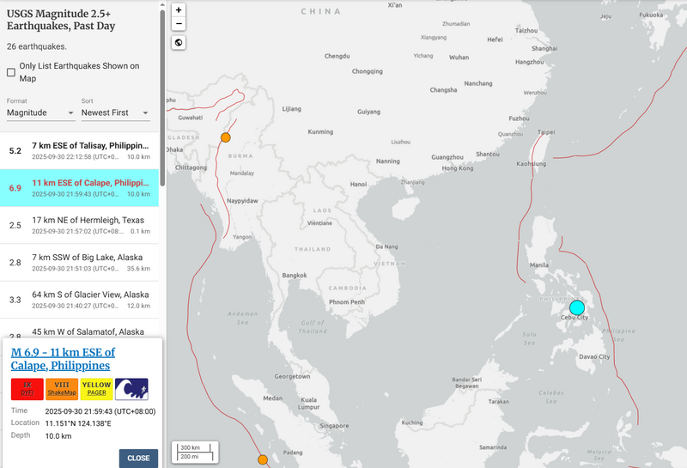This screenshot has height=468, width=687.
Task: Enable Only List Earthquakes Shown on Map
Action: (11, 73)
